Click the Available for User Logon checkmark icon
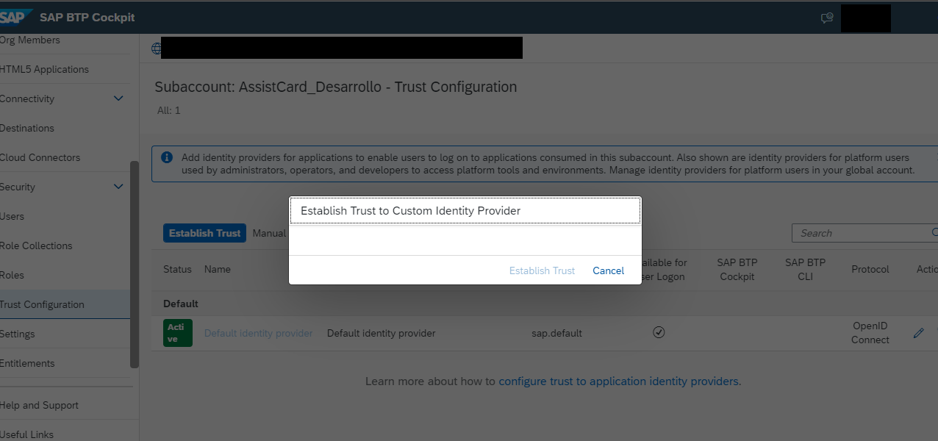 tap(659, 333)
